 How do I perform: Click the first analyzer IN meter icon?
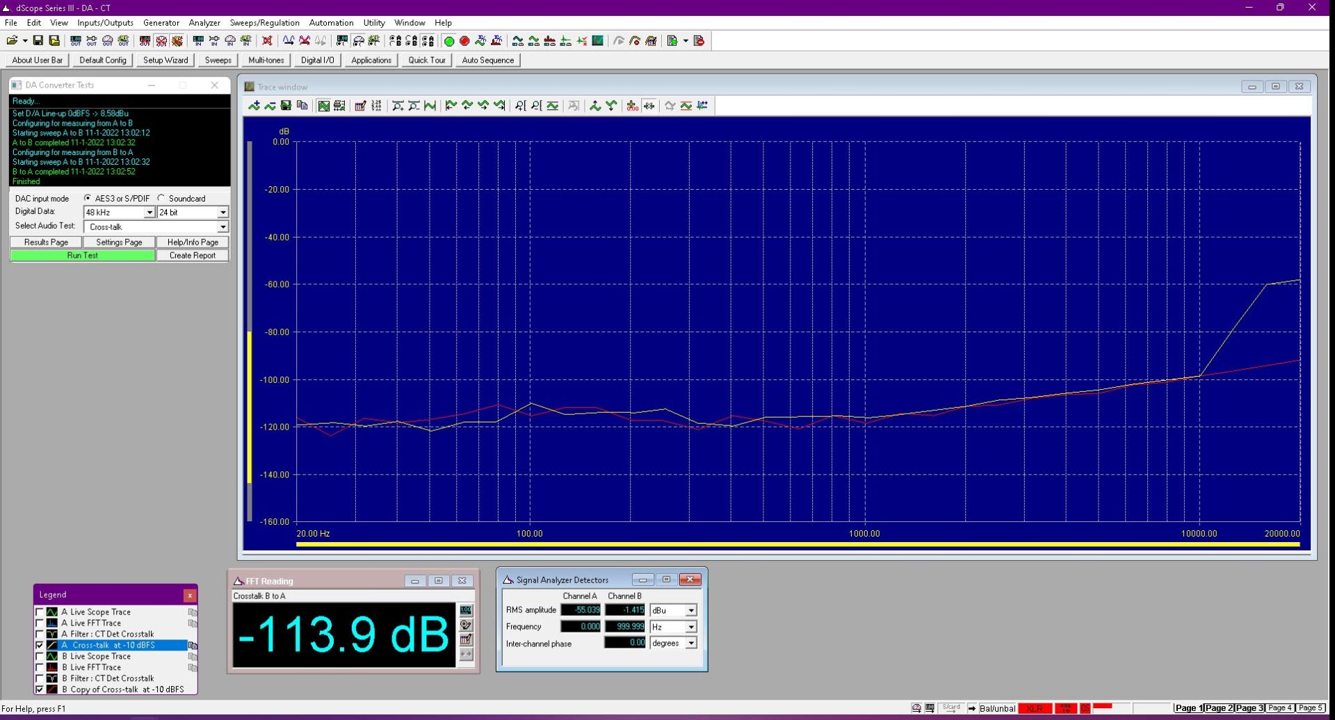(198, 41)
